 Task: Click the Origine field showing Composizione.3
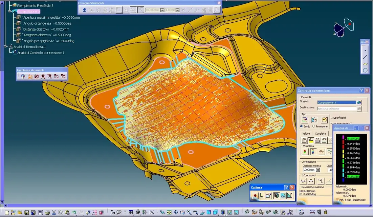[336, 102]
